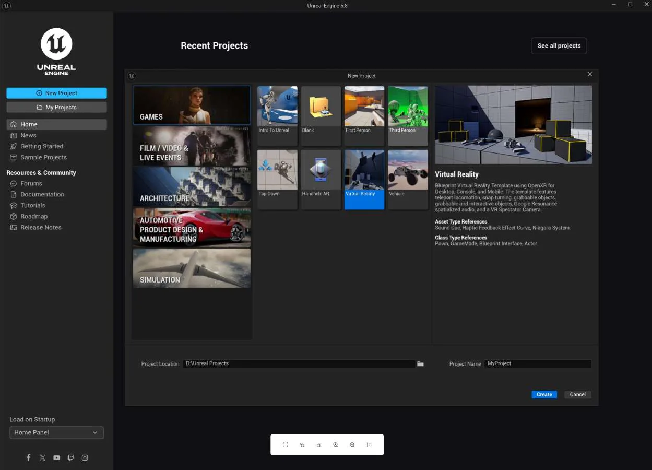Click the Sample Projects icon
The image size is (652, 470).
[x=14, y=157]
